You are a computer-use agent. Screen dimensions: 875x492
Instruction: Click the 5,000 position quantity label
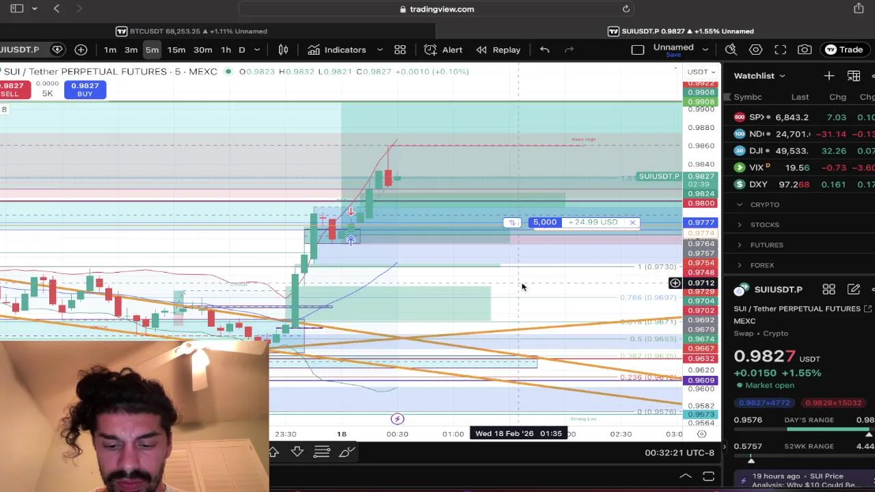coord(545,222)
